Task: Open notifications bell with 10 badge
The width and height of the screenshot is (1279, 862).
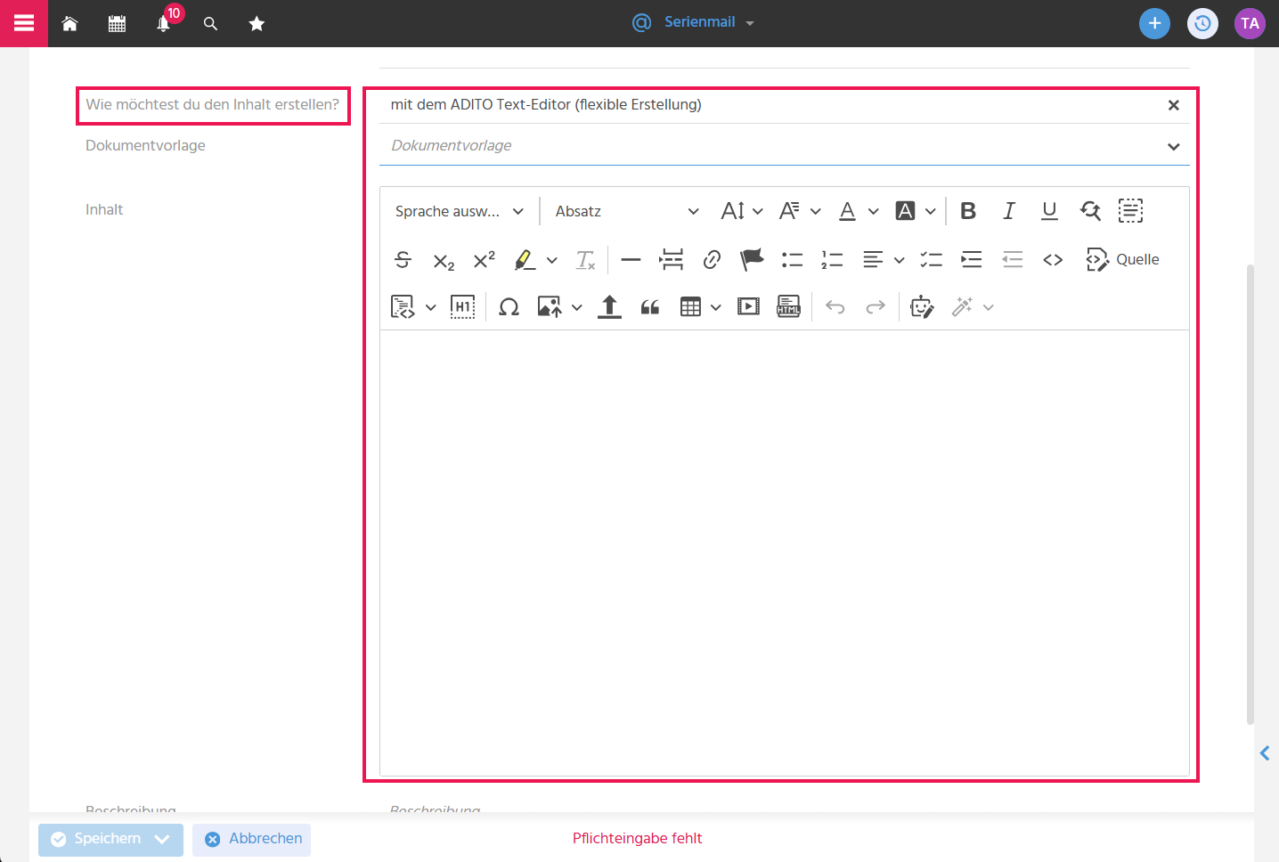Action: coord(164,23)
